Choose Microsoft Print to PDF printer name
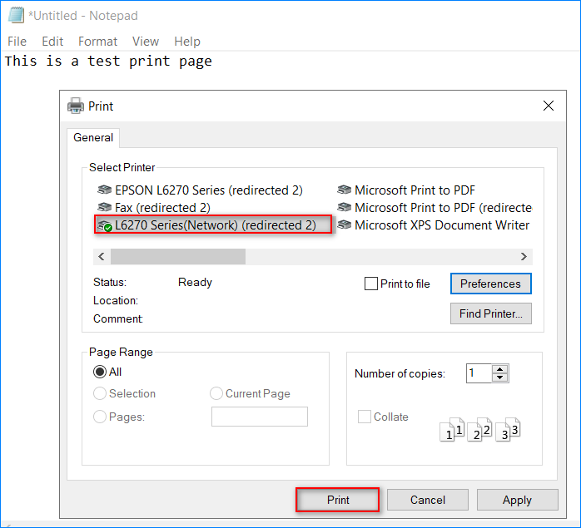Screen dimensions: 581x528 [x=415, y=190]
